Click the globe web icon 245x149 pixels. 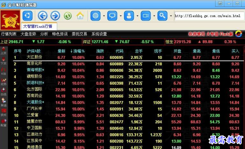tap(95, 16)
